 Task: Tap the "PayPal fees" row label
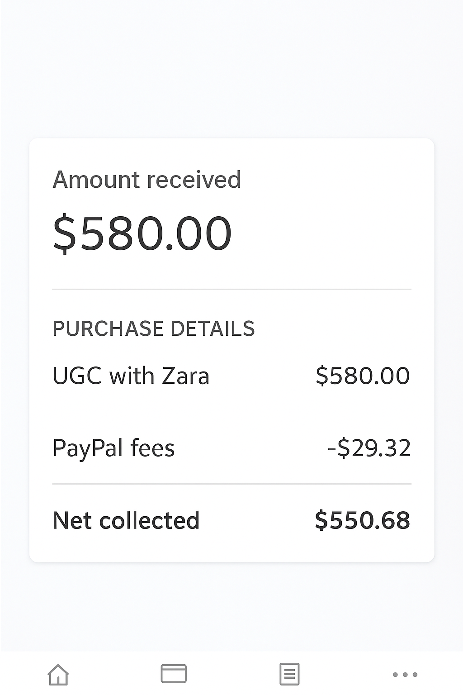[x=113, y=448]
